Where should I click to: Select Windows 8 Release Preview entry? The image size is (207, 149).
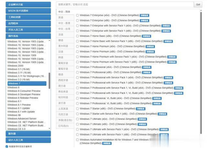point(23,98)
